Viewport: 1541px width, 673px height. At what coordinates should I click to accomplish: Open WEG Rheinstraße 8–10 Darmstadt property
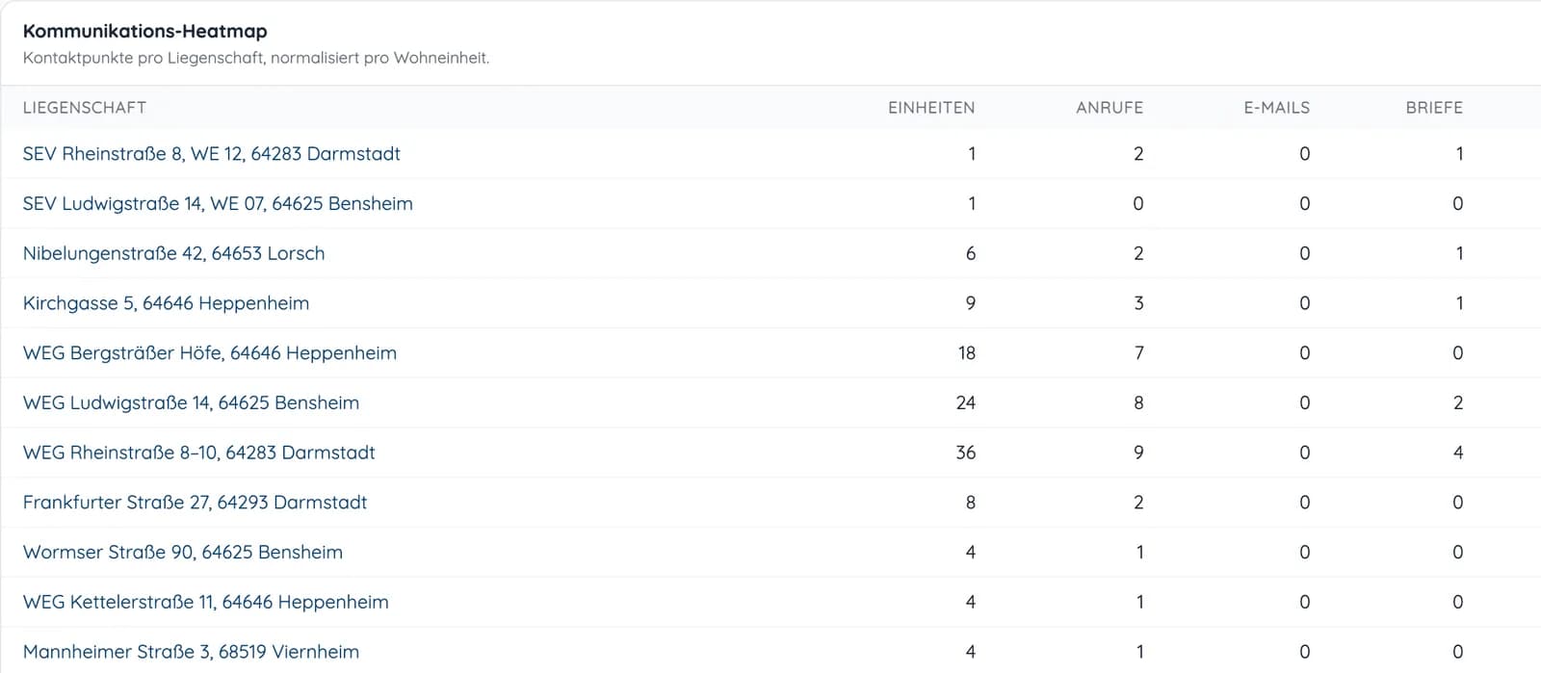click(199, 453)
